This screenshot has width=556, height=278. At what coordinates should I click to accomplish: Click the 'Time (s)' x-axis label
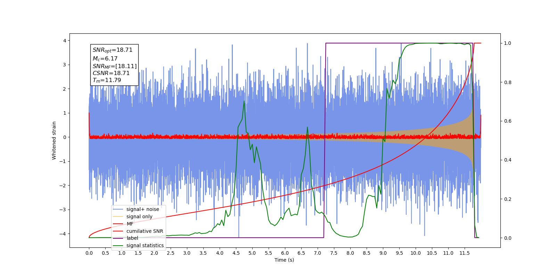pyautogui.click(x=284, y=260)
